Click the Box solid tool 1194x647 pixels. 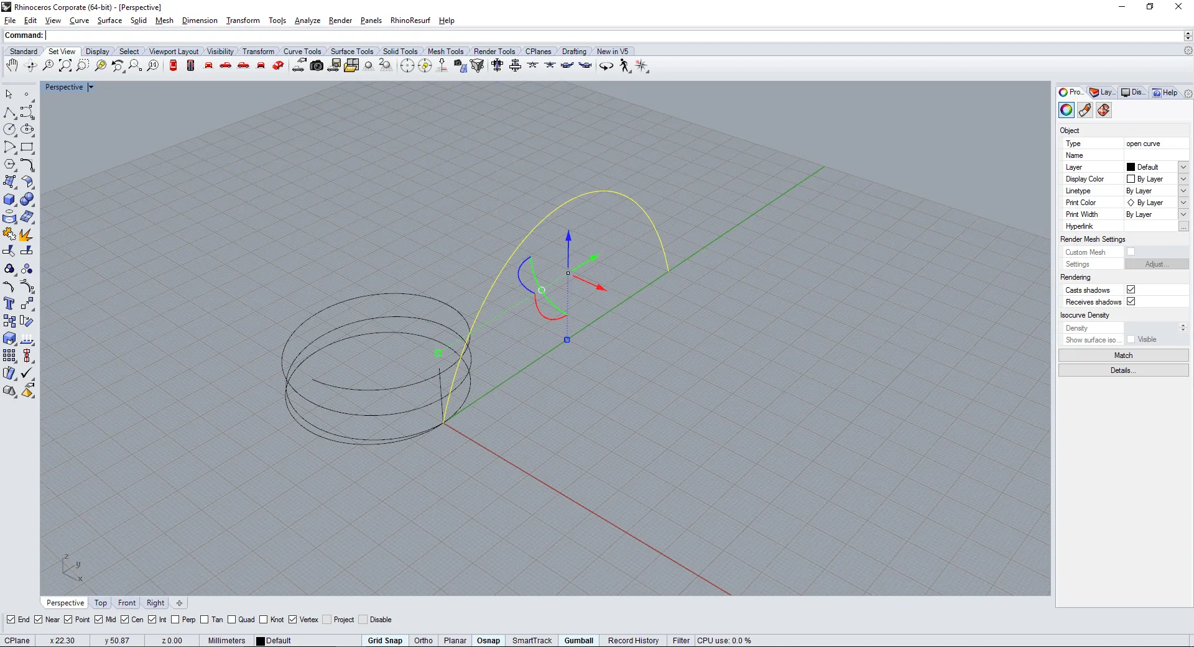tap(9, 200)
